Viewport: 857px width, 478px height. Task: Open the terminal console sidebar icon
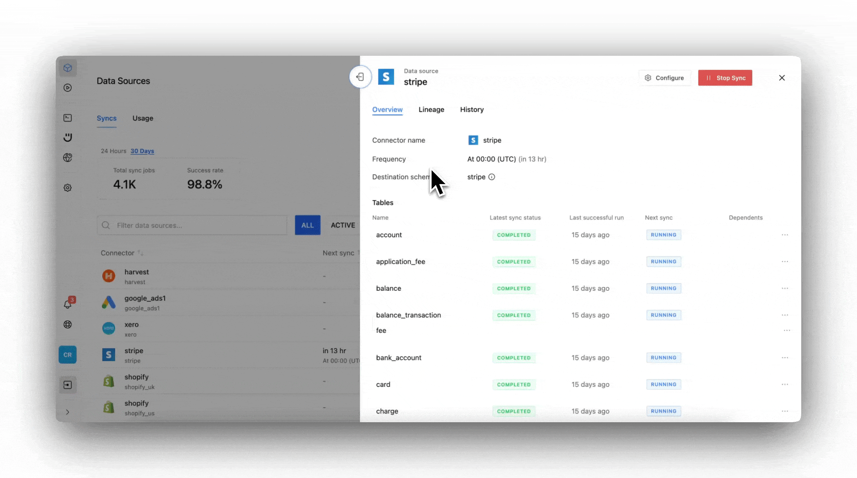pyautogui.click(x=68, y=118)
